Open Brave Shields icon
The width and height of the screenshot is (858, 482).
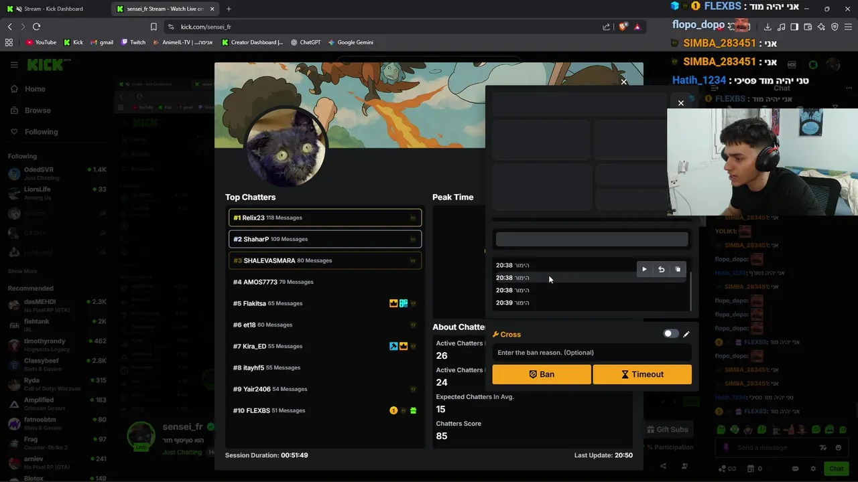[x=623, y=27]
